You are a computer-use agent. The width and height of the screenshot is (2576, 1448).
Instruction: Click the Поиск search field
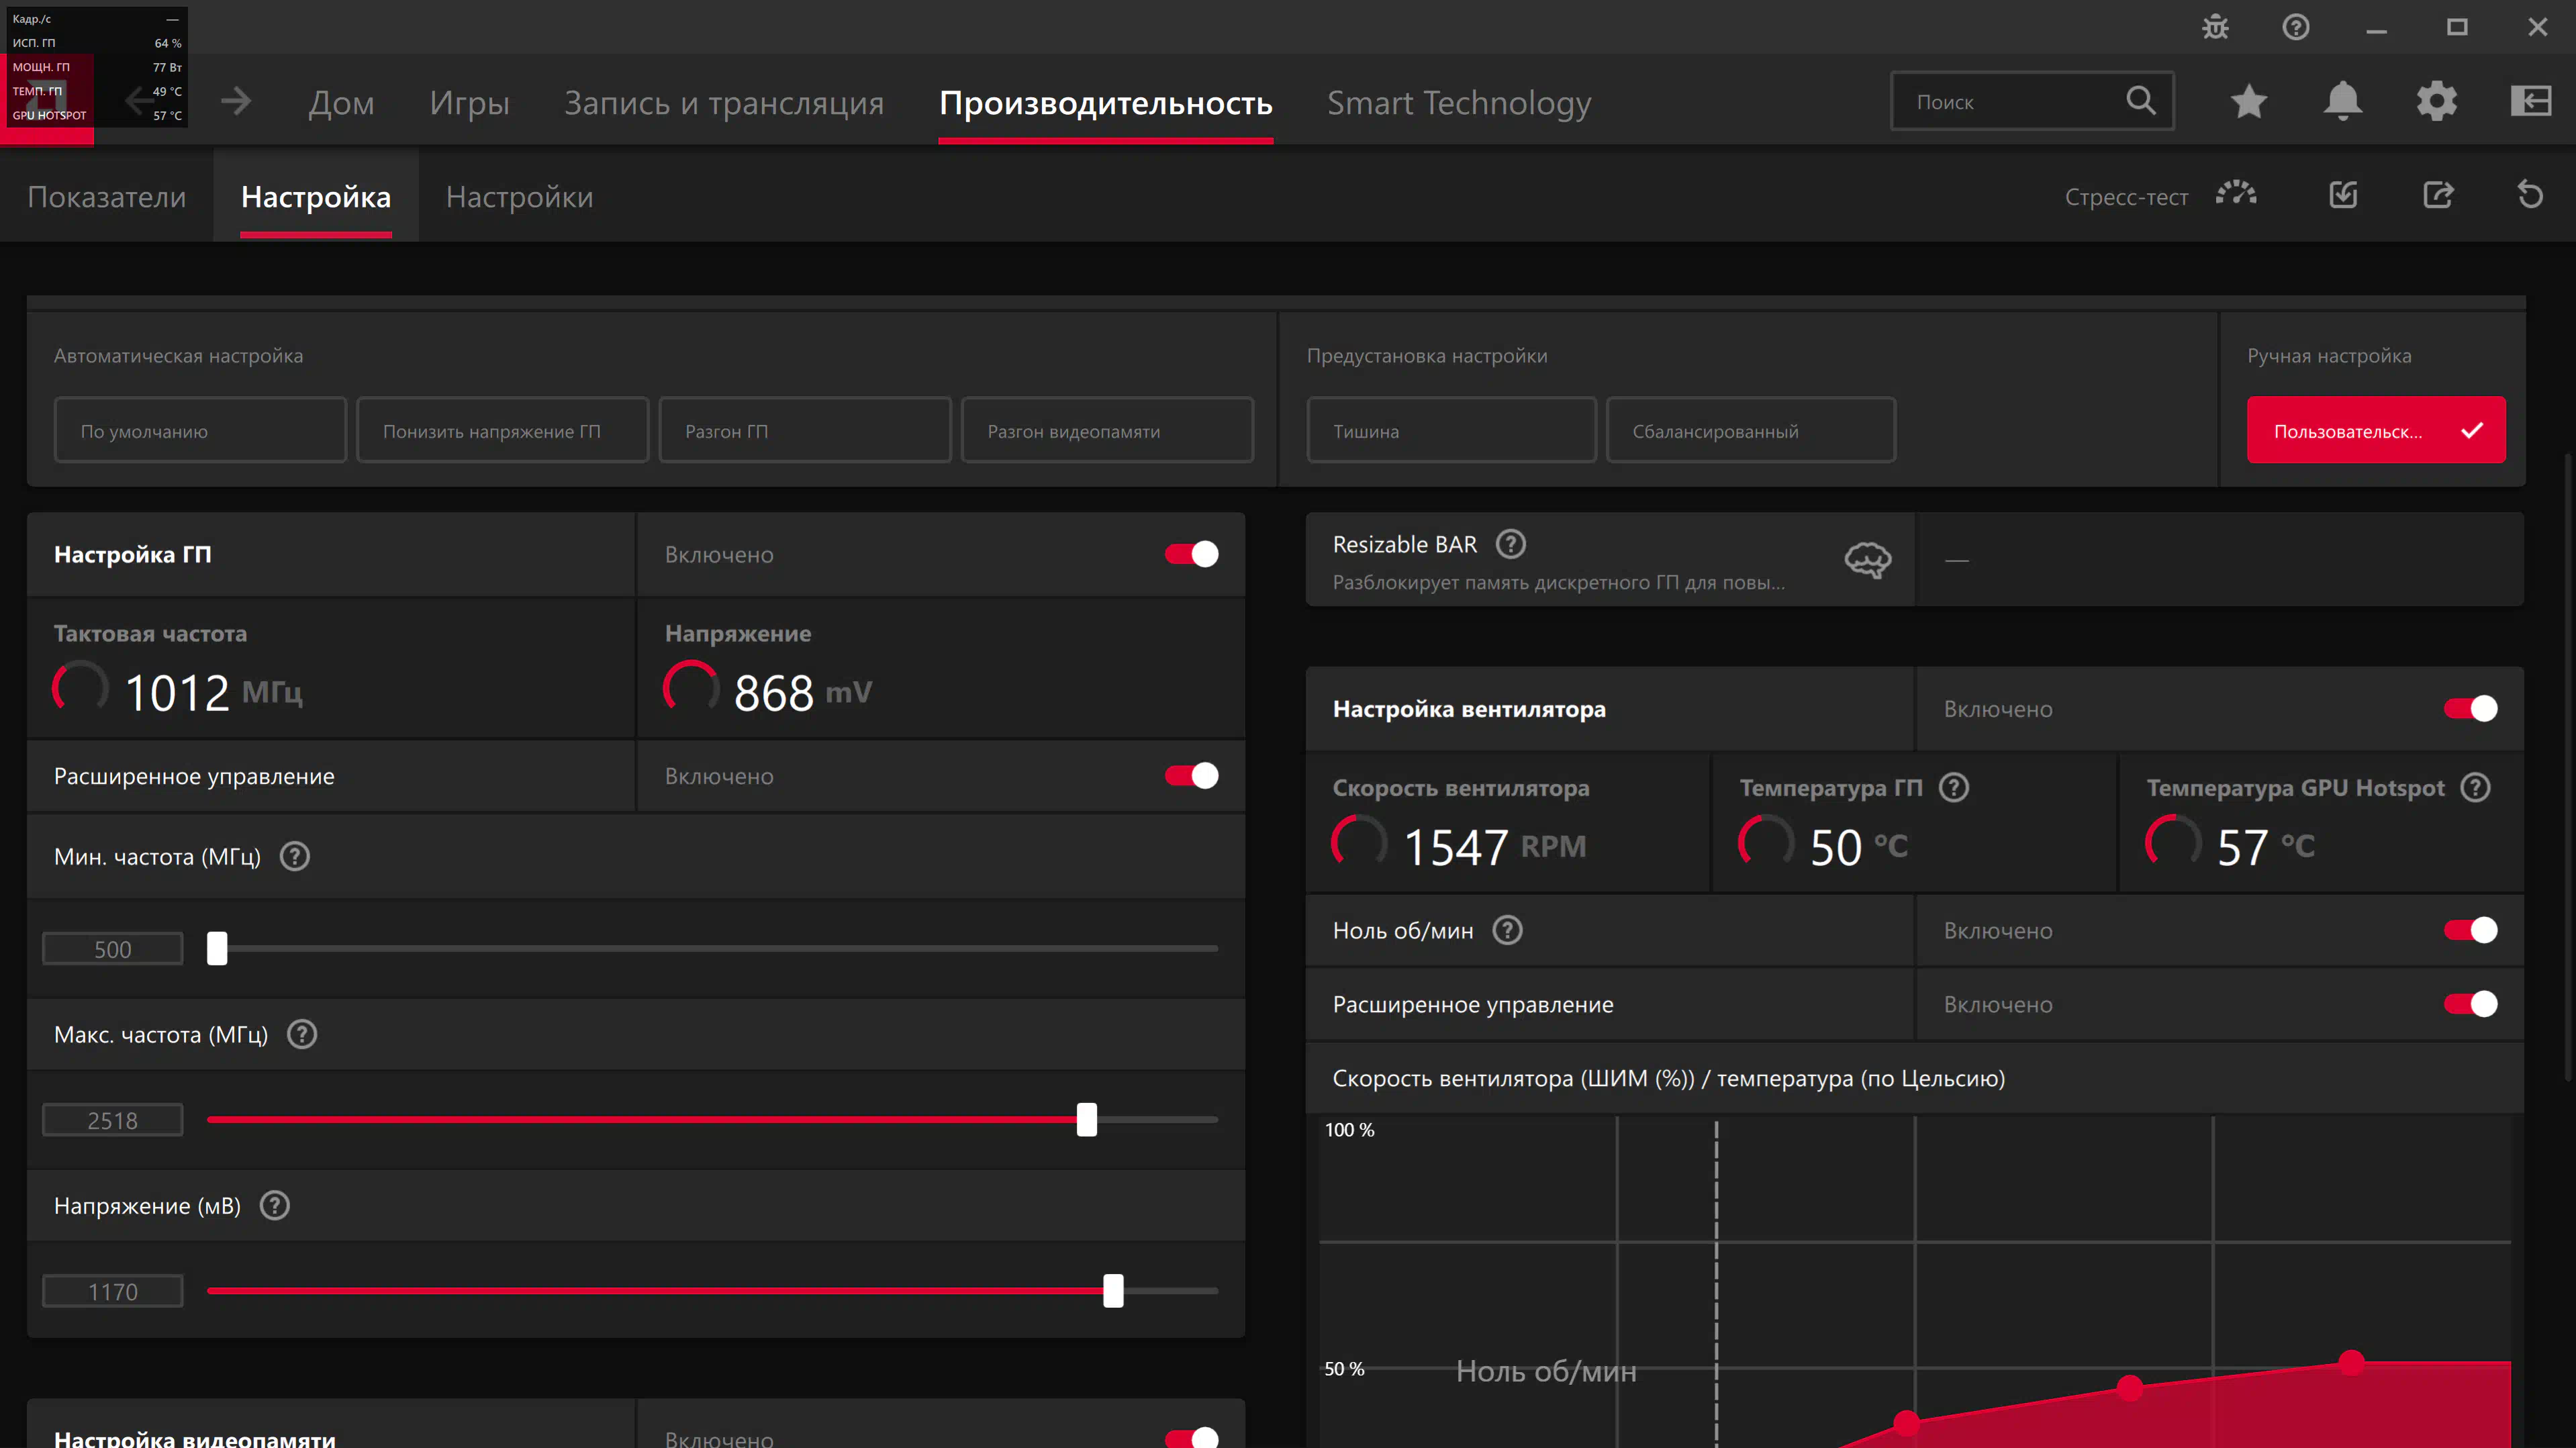(x=2010, y=102)
